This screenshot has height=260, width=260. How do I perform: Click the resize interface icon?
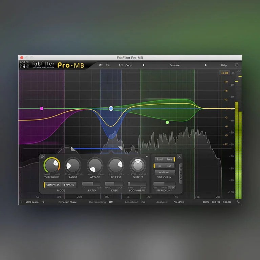point(238,202)
